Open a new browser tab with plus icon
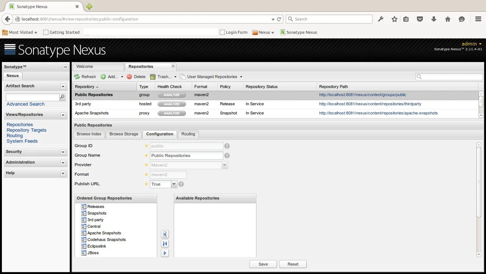 [x=89, y=7]
